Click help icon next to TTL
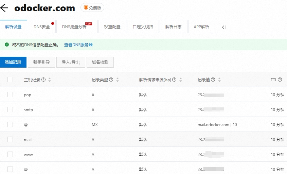This screenshot has width=287, height=174. coord(280,80)
